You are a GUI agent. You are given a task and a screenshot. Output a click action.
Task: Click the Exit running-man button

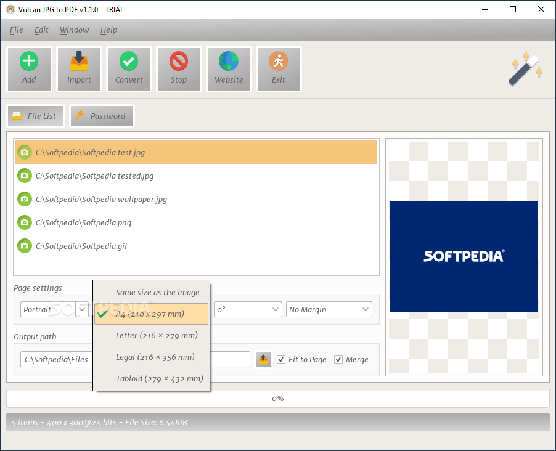coord(279,69)
